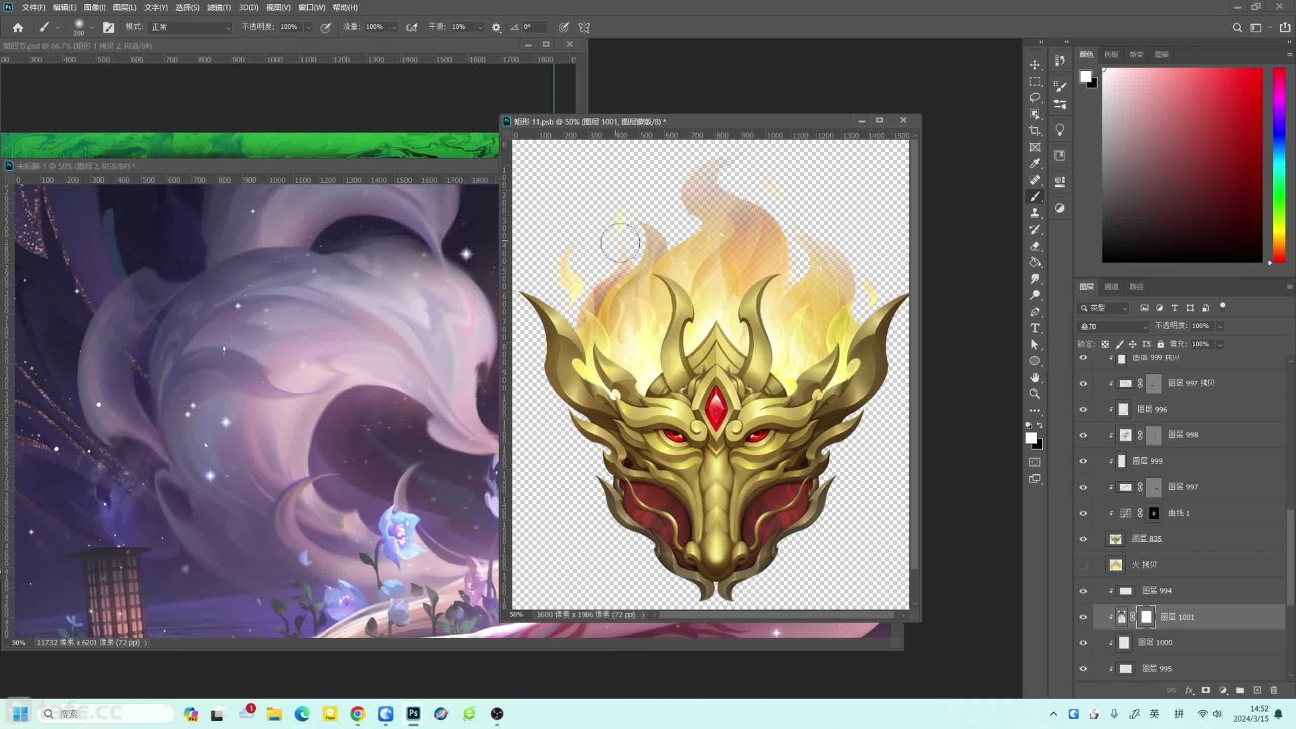This screenshot has width=1296, height=729.
Task: Hide layer 曲线 1
Action: click(x=1083, y=513)
